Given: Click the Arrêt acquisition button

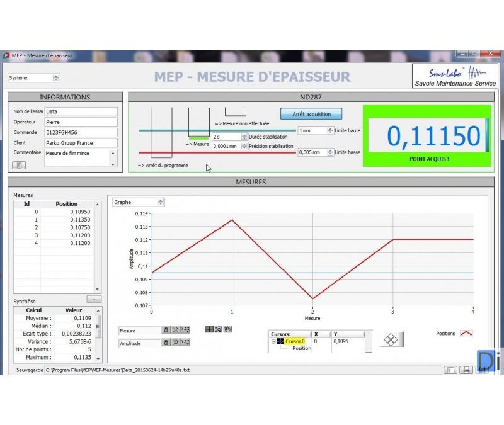Looking at the screenshot, I should coord(311,114).
